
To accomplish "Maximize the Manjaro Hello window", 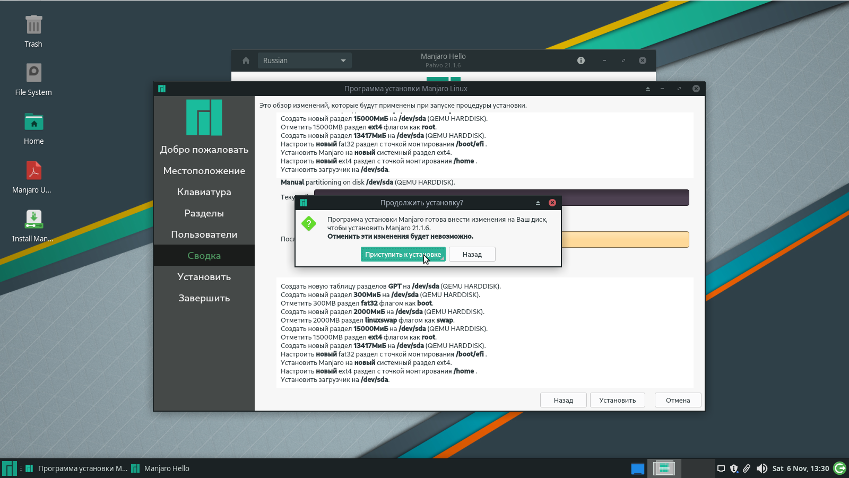I will [623, 60].
